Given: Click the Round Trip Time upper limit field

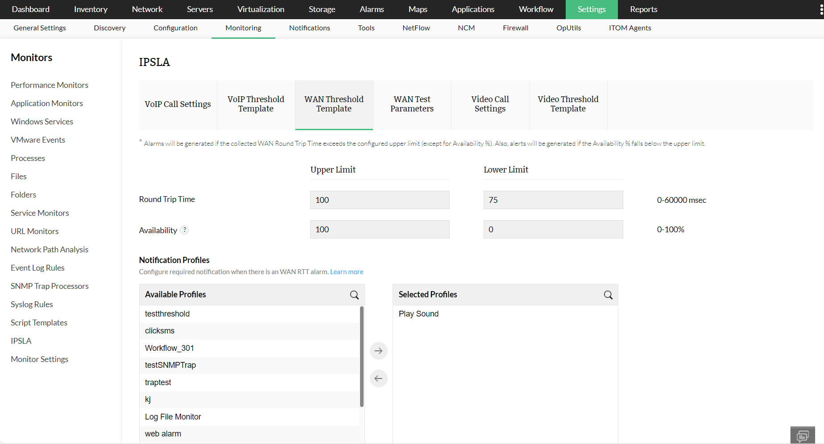Looking at the screenshot, I should click(x=379, y=200).
